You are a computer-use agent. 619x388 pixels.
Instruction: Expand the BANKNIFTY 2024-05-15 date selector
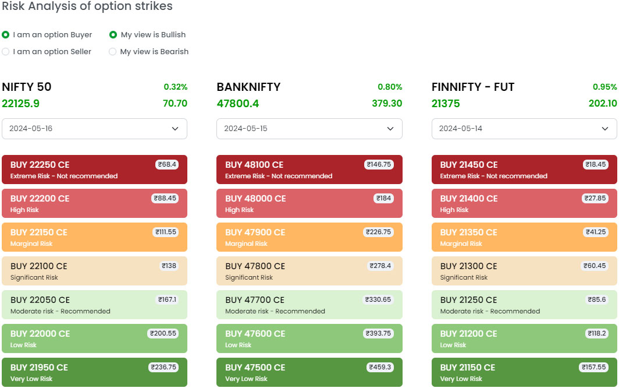click(x=309, y=128)
